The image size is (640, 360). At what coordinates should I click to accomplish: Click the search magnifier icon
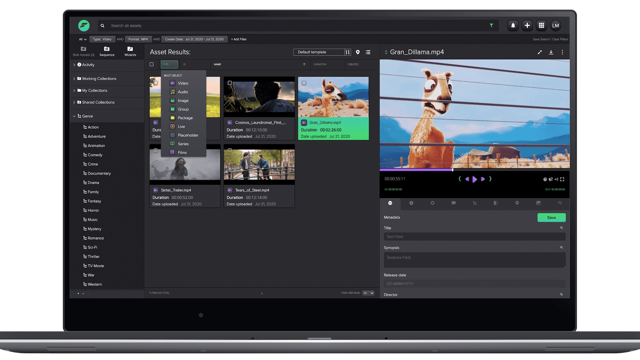102,26
